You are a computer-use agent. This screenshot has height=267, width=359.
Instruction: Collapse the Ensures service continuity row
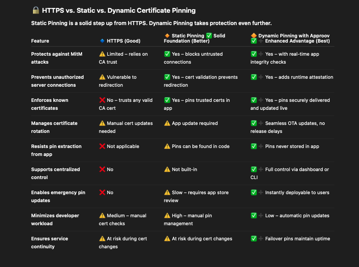(49, 242)
